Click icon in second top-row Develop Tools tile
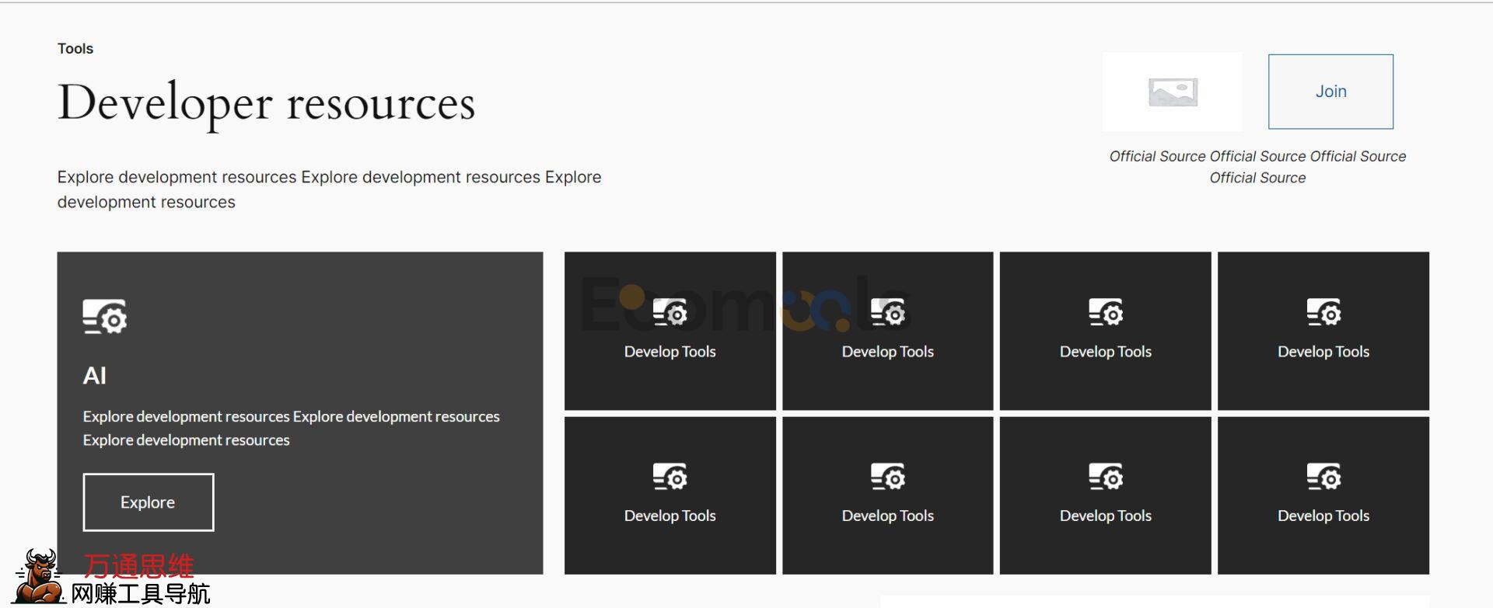The image size is (1493, 608). (x=887, y=313)
